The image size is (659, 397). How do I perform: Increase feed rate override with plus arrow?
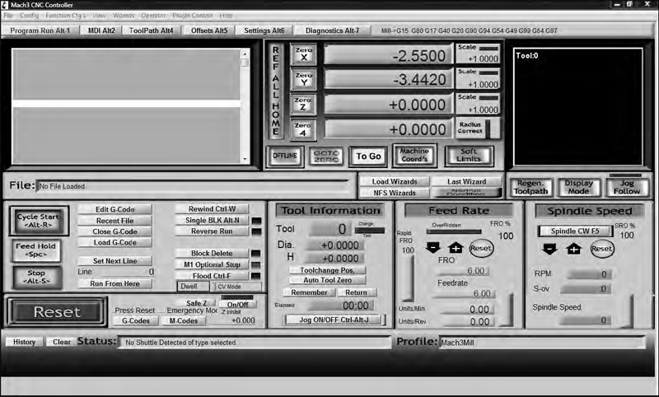[456, 247]
